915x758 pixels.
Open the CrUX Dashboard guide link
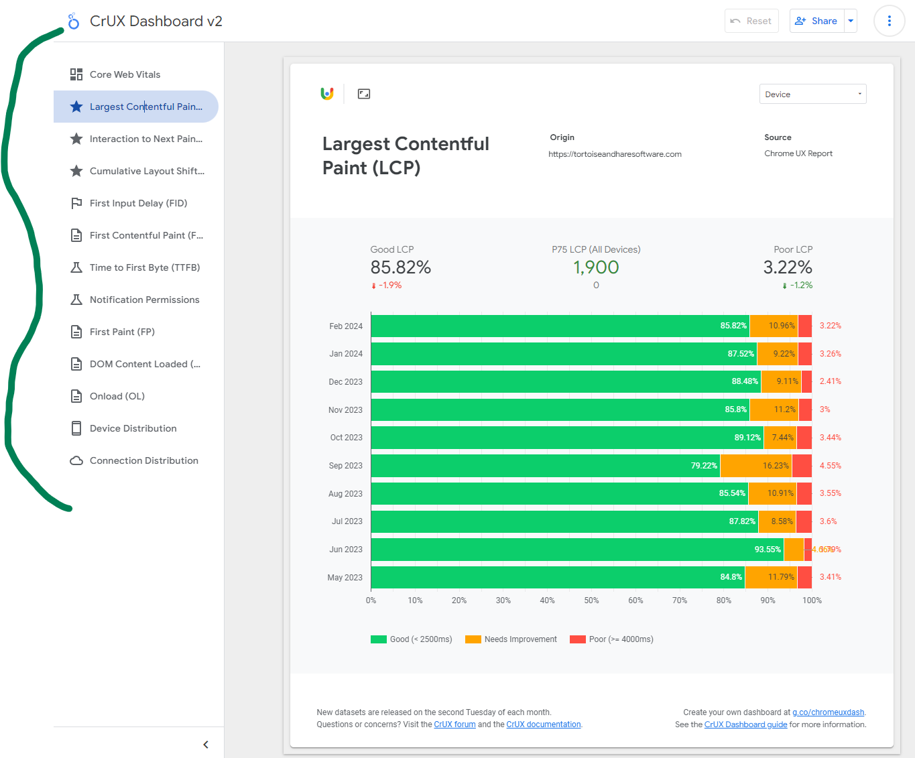click(745, 724)
